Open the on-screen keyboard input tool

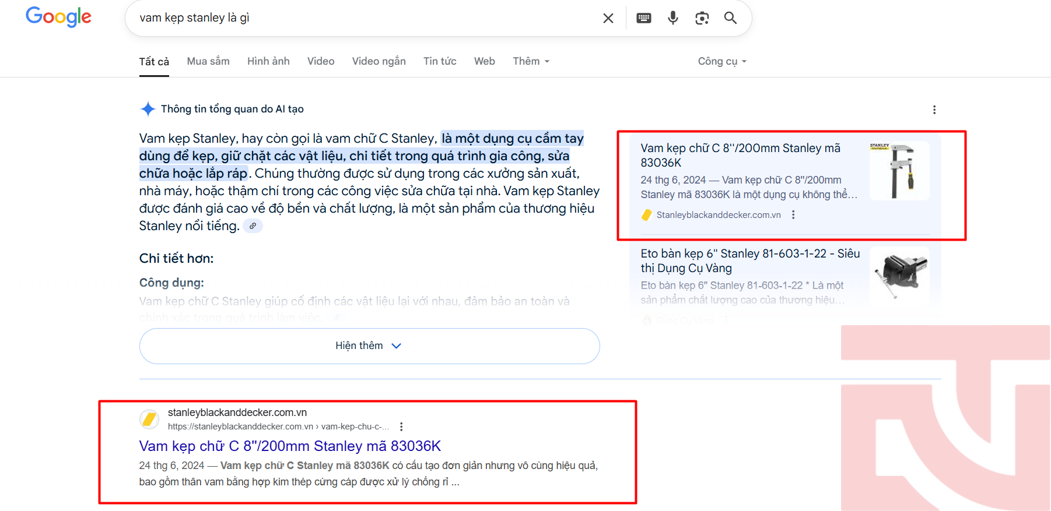tap(644, 18)
